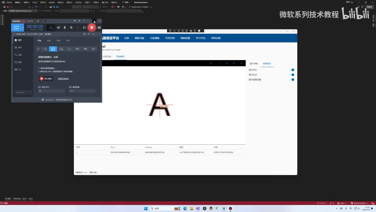Stop recording with round red button

[x=92, y=27]
